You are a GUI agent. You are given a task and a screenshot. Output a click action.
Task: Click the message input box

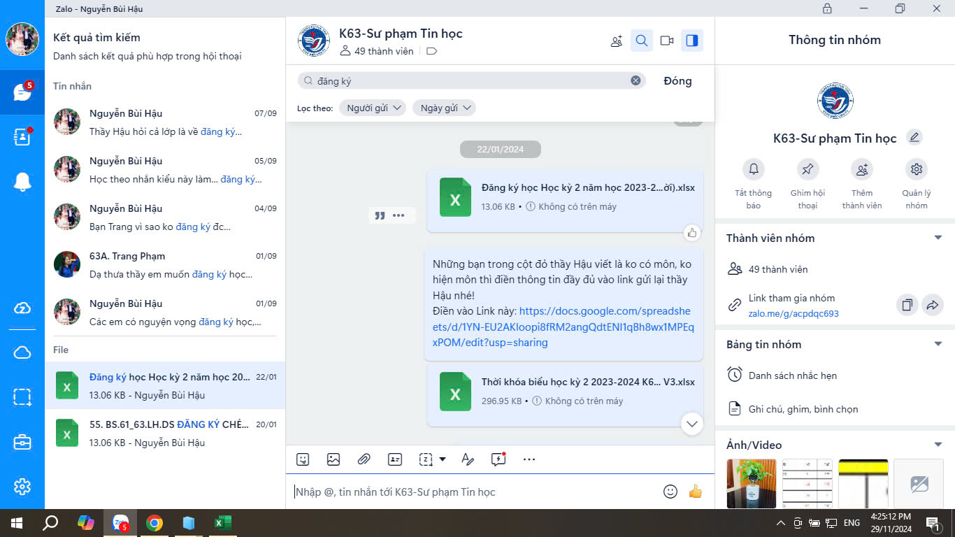pos(475,492)
